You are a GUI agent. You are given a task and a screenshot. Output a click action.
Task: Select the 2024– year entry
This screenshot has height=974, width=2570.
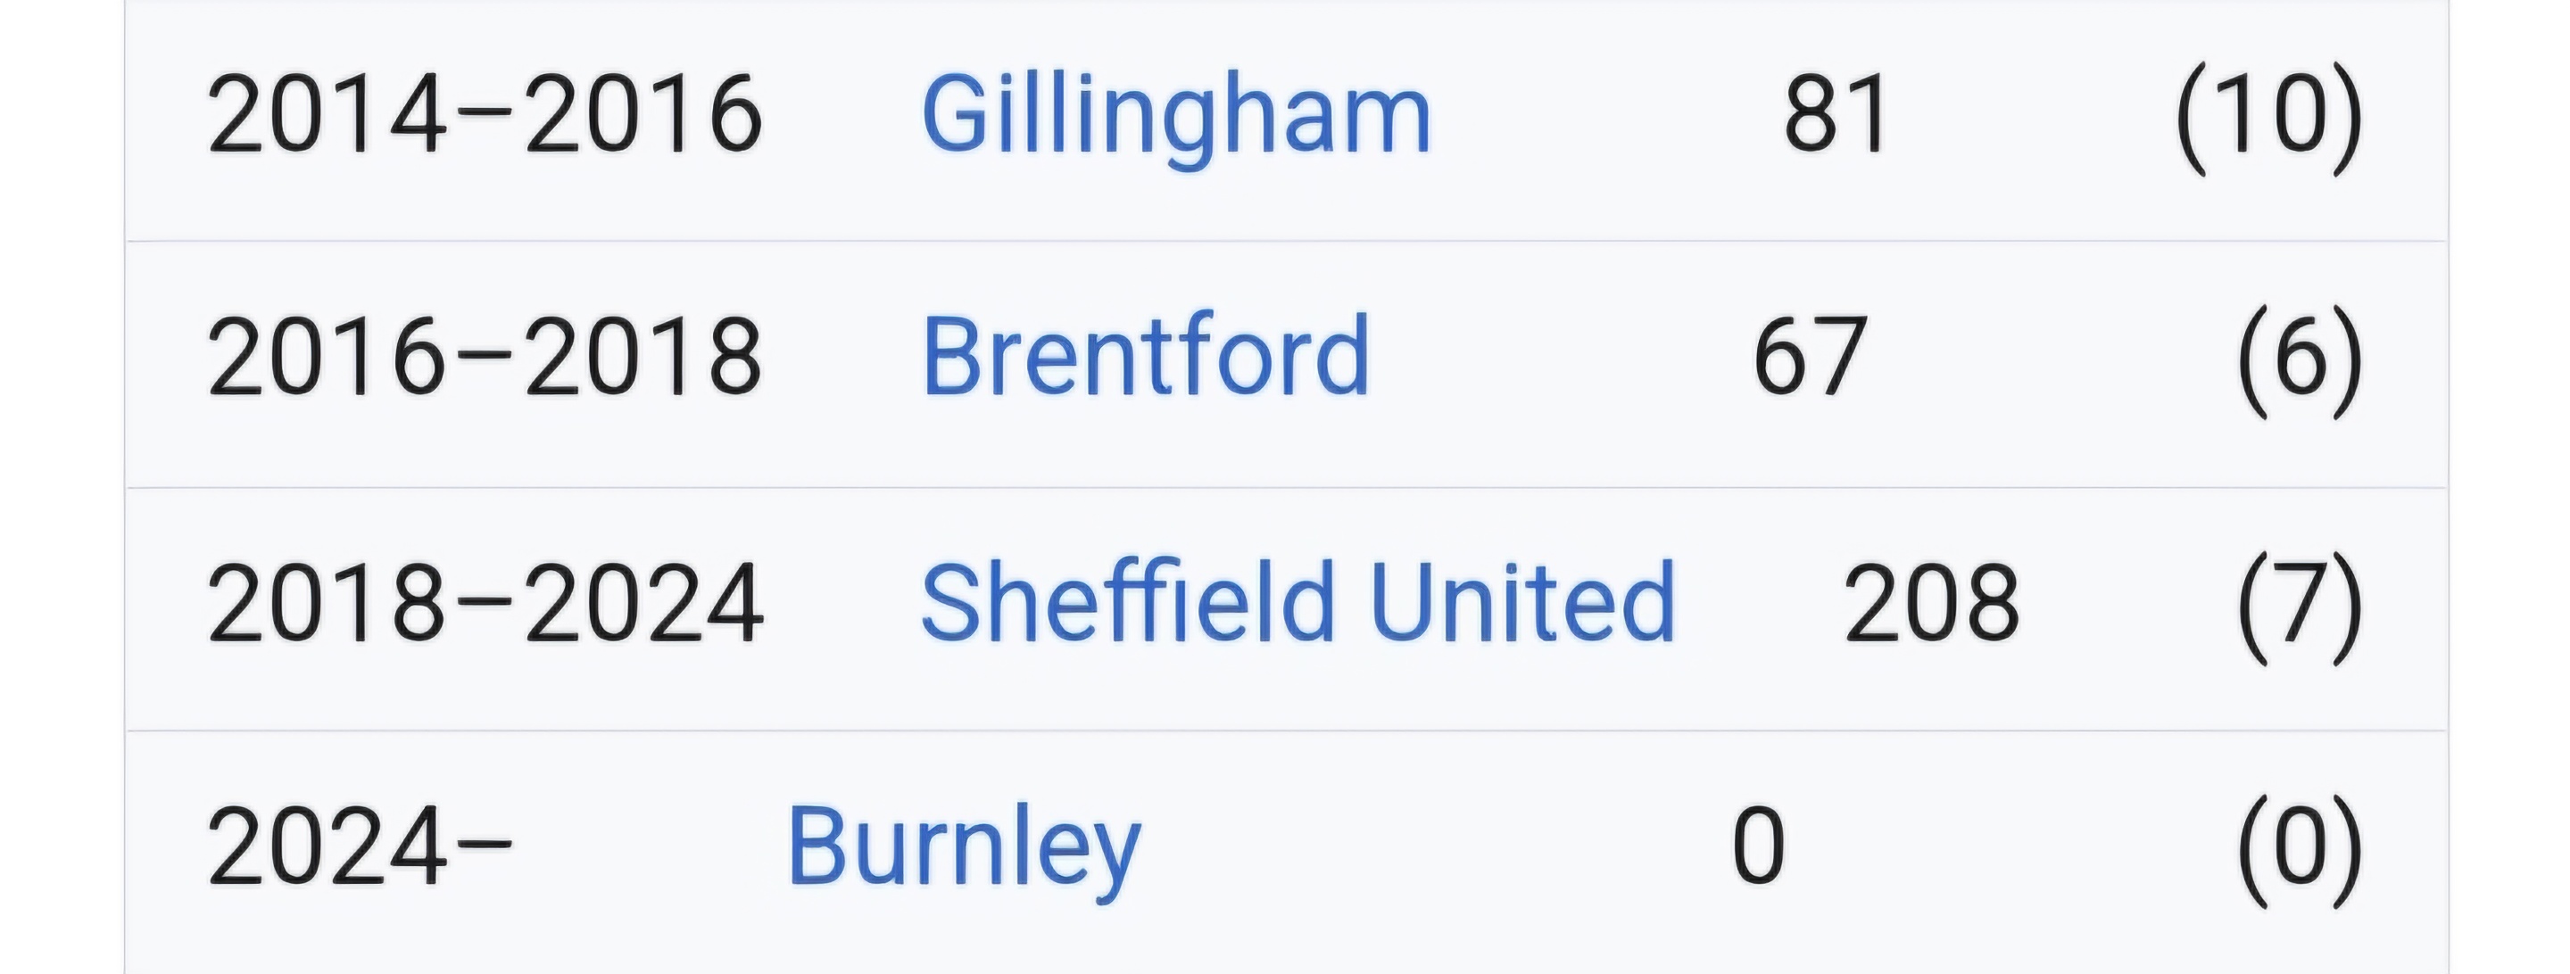359,846
